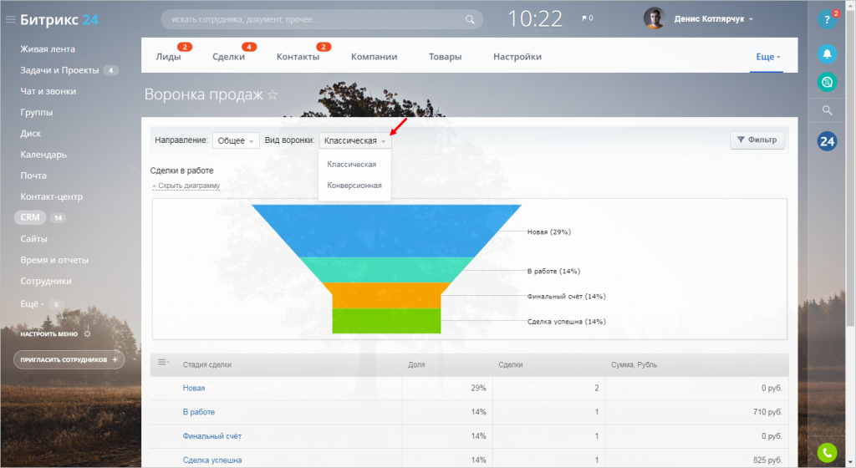This screenshot has width=856, height=468.
Task: Select Классическая option in dropdown list
Action: [x=352, y=164]
